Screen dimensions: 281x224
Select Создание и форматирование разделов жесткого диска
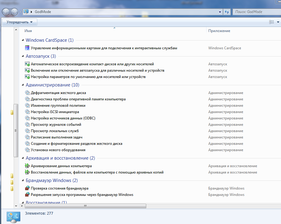click(x=77, y=144)
